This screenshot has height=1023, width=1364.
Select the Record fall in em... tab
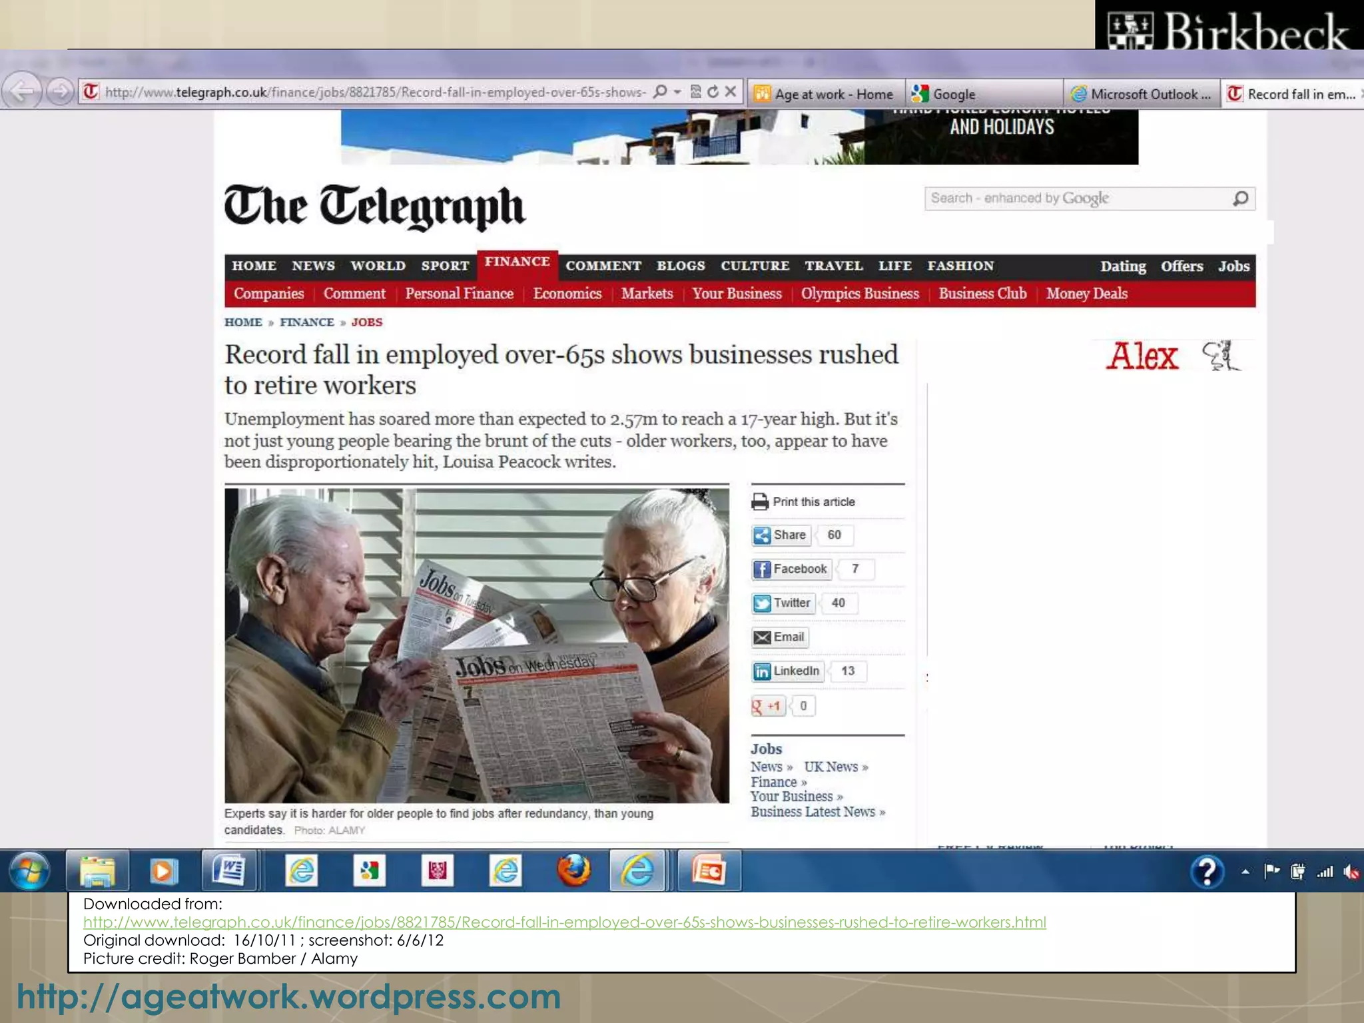1293,94
